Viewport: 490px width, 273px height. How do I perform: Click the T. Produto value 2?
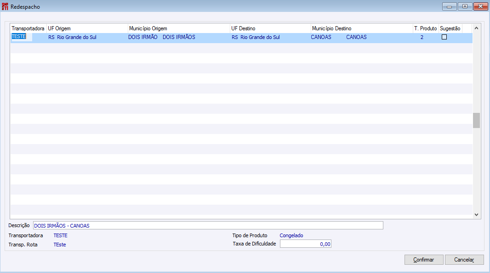tap(422, 37)
